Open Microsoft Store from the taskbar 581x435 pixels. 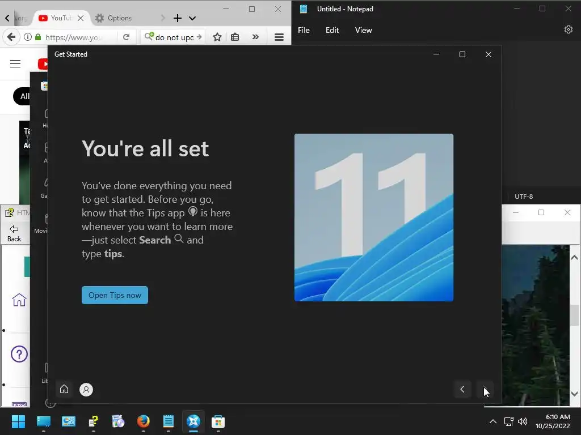pos(218,421)
